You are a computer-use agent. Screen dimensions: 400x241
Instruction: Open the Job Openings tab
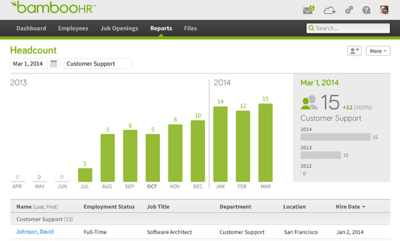coord(119,28)
